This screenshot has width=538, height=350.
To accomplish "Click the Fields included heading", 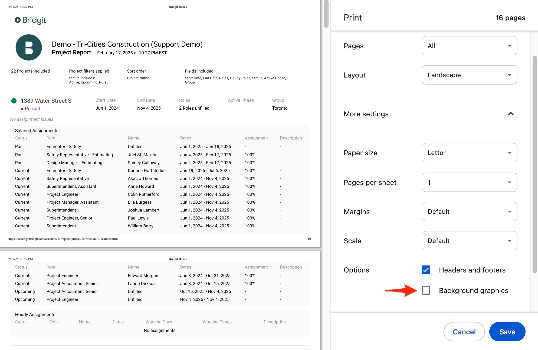I will (x=199, y=71).
